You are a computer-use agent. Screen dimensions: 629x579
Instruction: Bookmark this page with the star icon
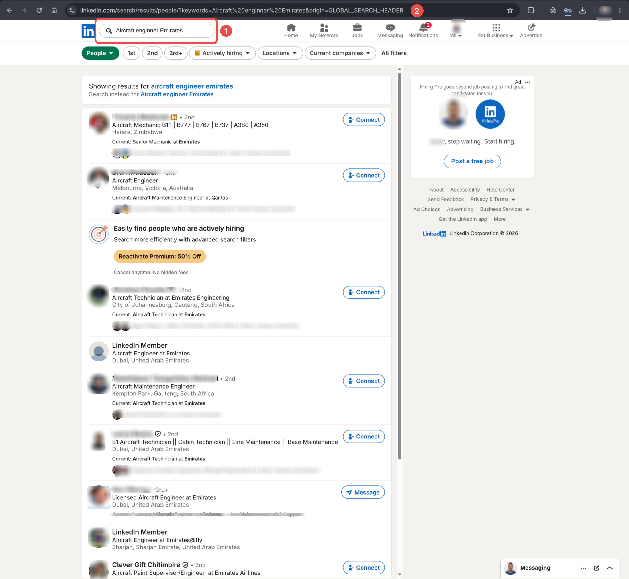510,10
